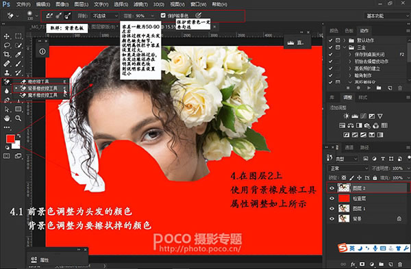Select the Hand tool

[7, 118]
